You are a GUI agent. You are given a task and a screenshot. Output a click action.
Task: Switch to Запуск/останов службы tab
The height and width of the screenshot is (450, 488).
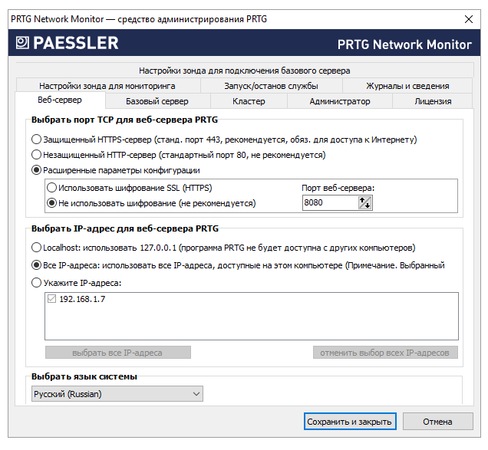pos(271,86)
